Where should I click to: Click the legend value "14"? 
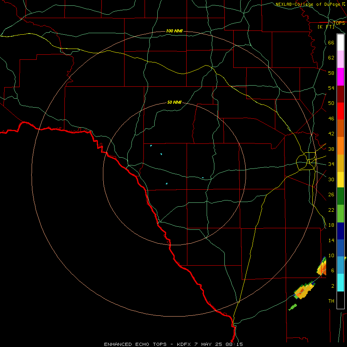click(331, 240)
